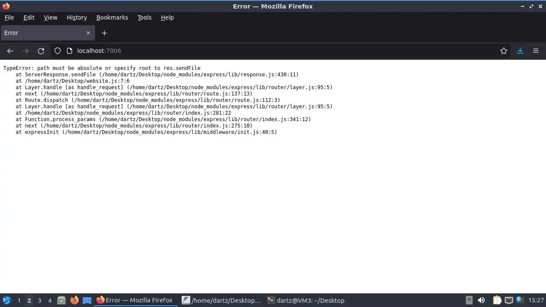Open the Edit menu

coord(29,17)
